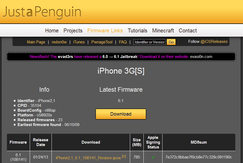Click the Platform - s5l8920x info line
The width and height of the screenshot is (243, 163).
tap(35, 115)
